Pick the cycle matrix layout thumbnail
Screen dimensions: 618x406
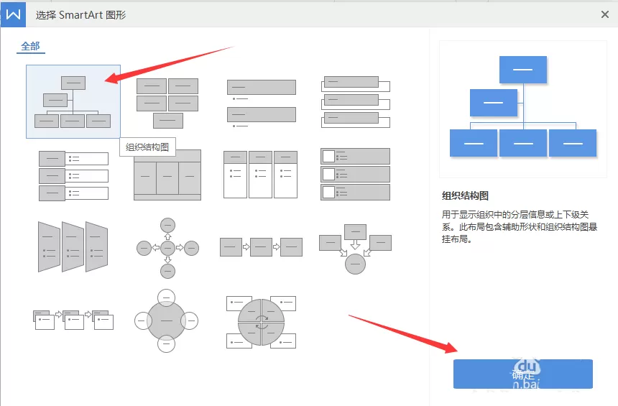click(261, 323)
